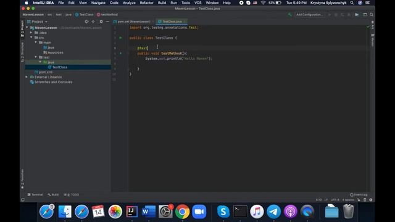This screenshot has width=395, height=222.
Task: Open Microsoft Word from the Dock
Action: pyautogui.click(x=149, y=212)
